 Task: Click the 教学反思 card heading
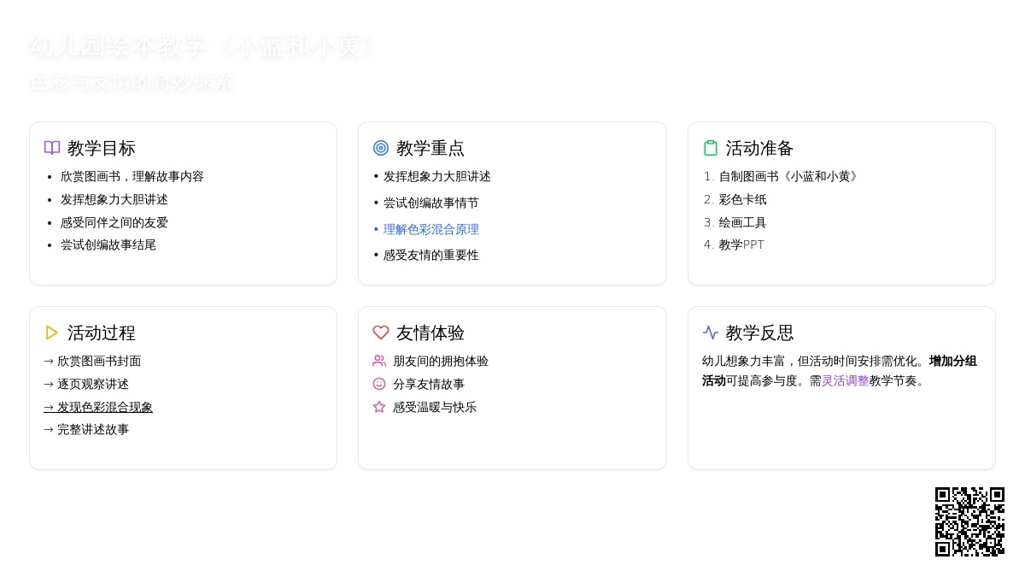pyautogui.click(x=760, y=333)
